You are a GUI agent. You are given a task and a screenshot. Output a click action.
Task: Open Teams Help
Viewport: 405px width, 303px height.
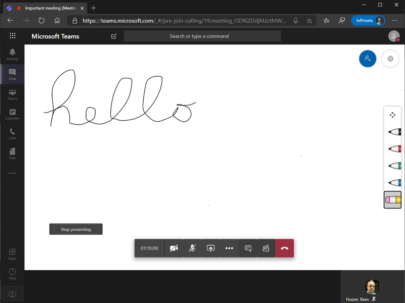point(12,274)
